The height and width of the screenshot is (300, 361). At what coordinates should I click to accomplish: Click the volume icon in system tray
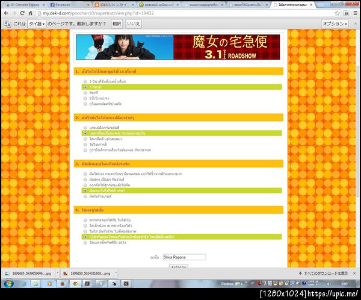click(329, 284)
